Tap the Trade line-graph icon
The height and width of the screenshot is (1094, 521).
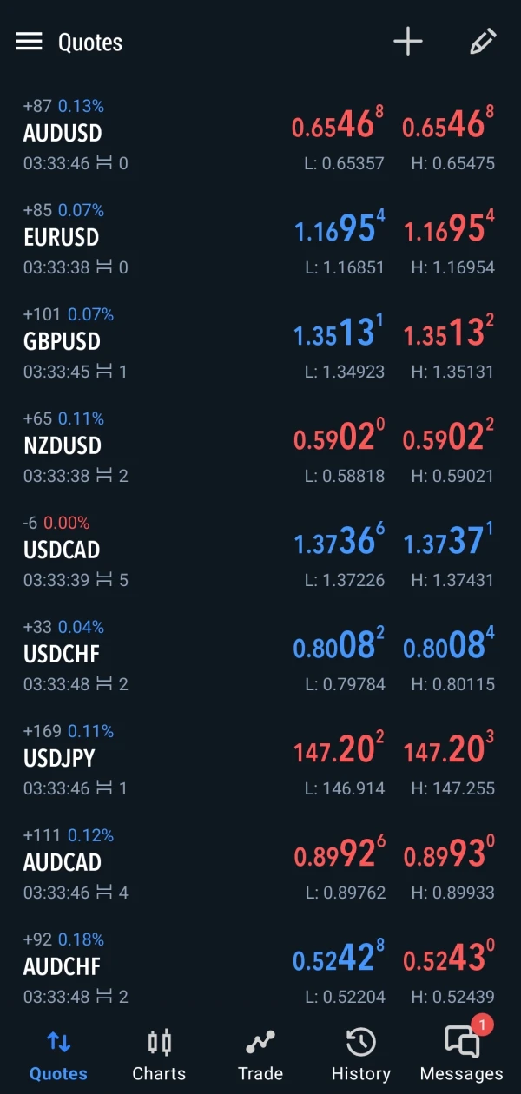pos(260,1042)
